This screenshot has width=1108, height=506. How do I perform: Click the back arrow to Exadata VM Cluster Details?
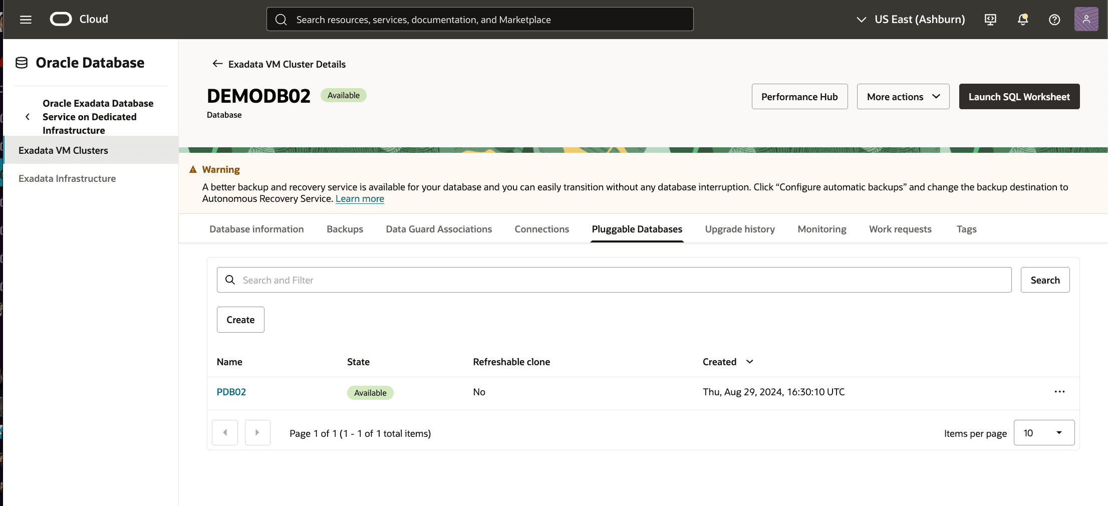click(x=217, y=64)
